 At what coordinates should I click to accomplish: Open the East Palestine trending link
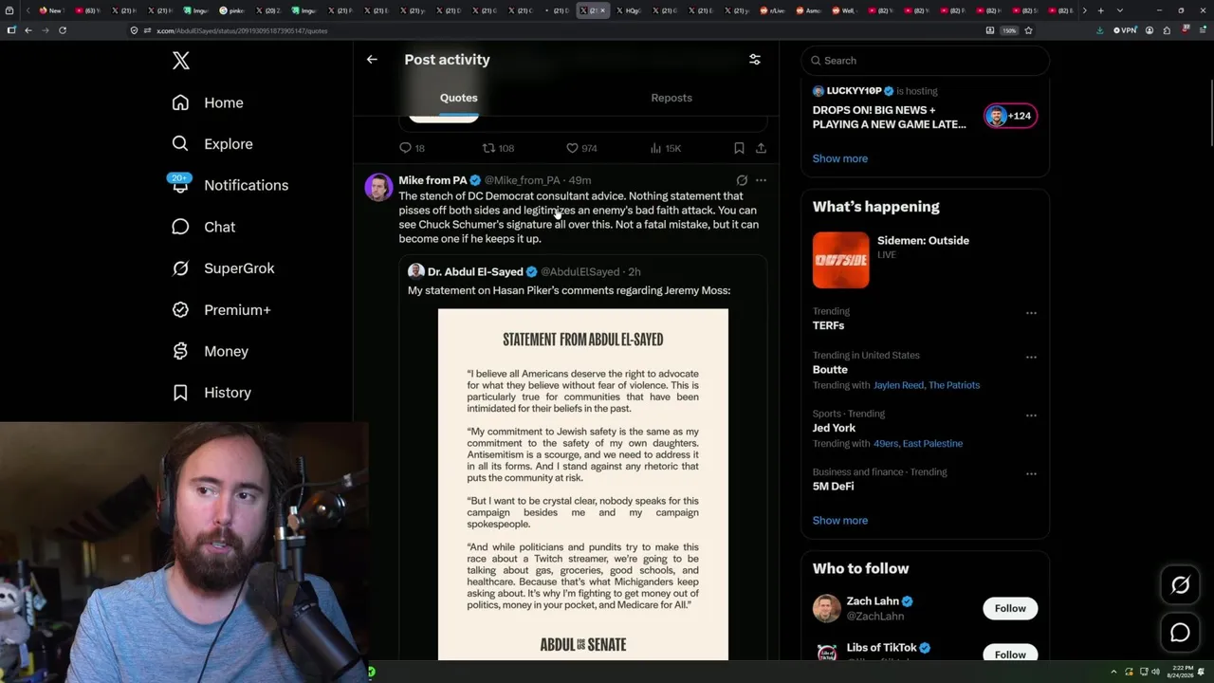tap(932, 443)
